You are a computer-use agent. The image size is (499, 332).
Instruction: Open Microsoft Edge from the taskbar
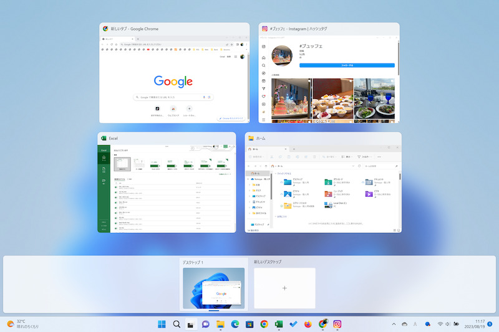coord(235,324)
